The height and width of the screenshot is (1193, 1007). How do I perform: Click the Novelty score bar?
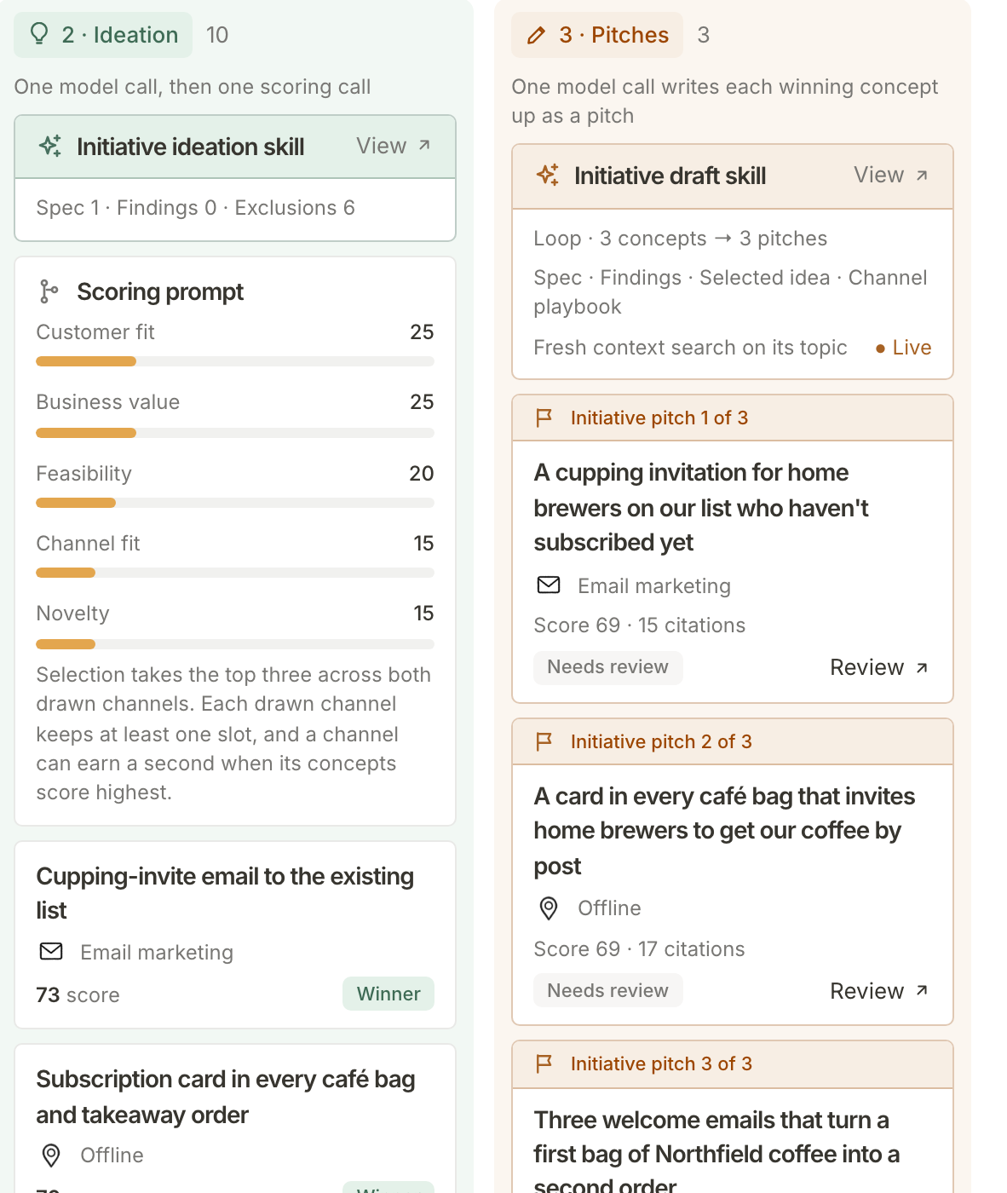[x=235, y=644]
